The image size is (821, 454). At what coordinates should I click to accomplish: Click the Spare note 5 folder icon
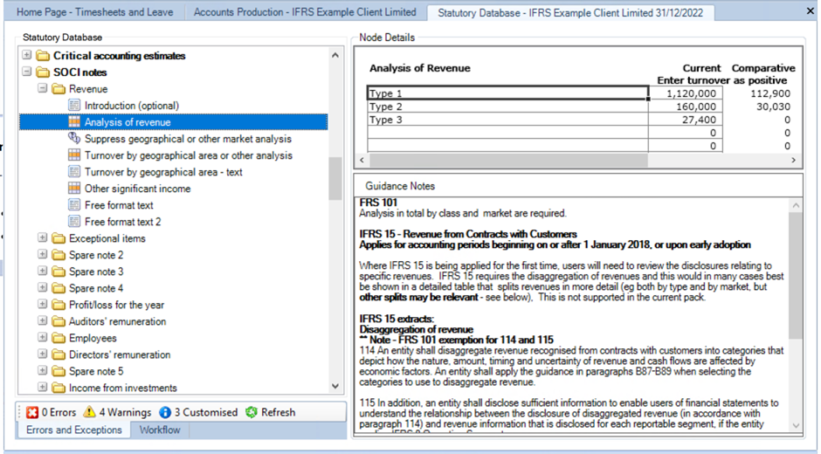[x=59, y=371]
